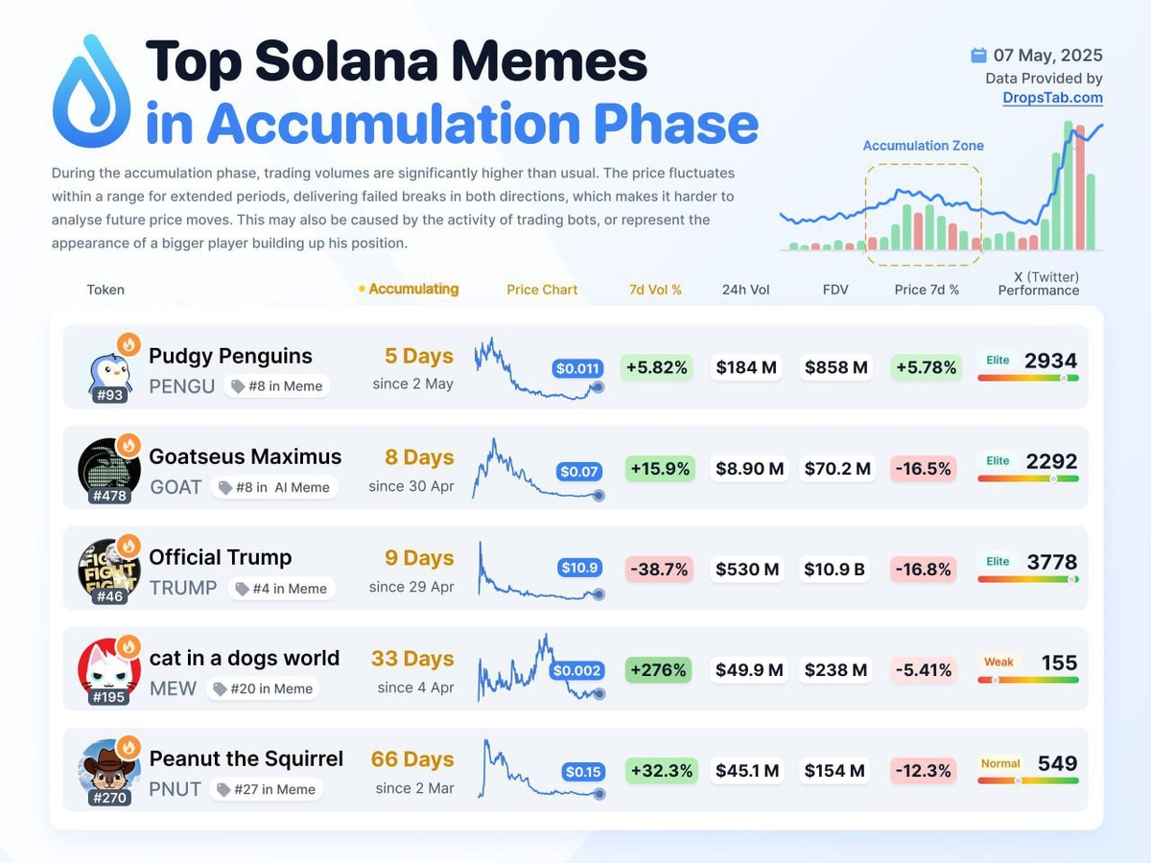Click the Price 7d % column header
1151x863 pixels.
pos(927,290)
